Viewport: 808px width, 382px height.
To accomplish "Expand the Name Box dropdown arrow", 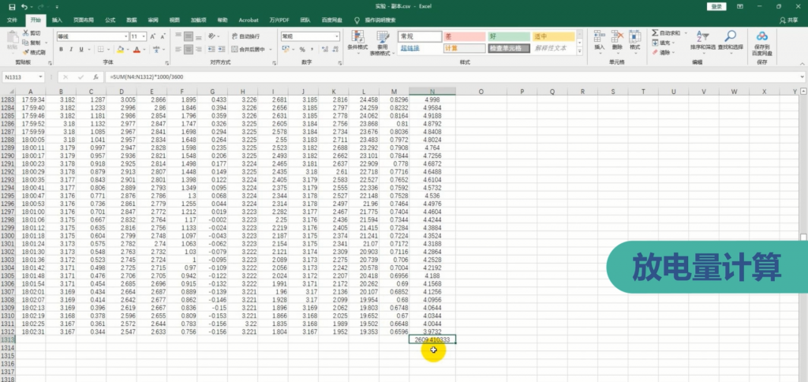I will 40,77.
